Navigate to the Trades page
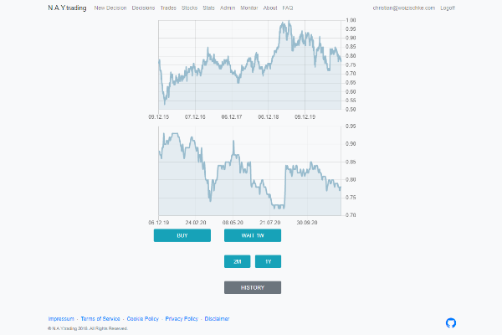The height and width of the screenshot is (335, 502). point(168,8)
